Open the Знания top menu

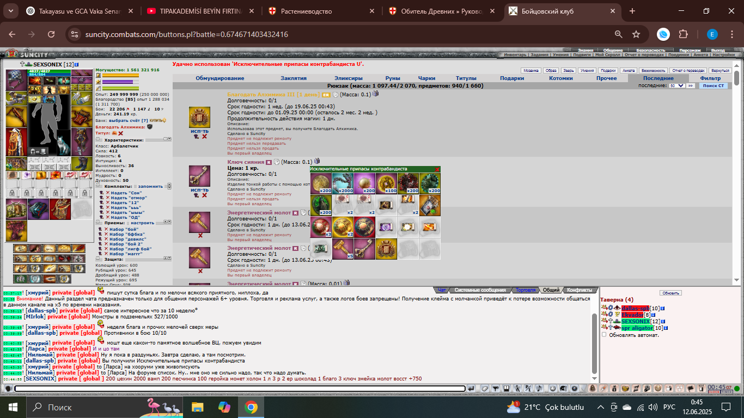pos(586,50)
